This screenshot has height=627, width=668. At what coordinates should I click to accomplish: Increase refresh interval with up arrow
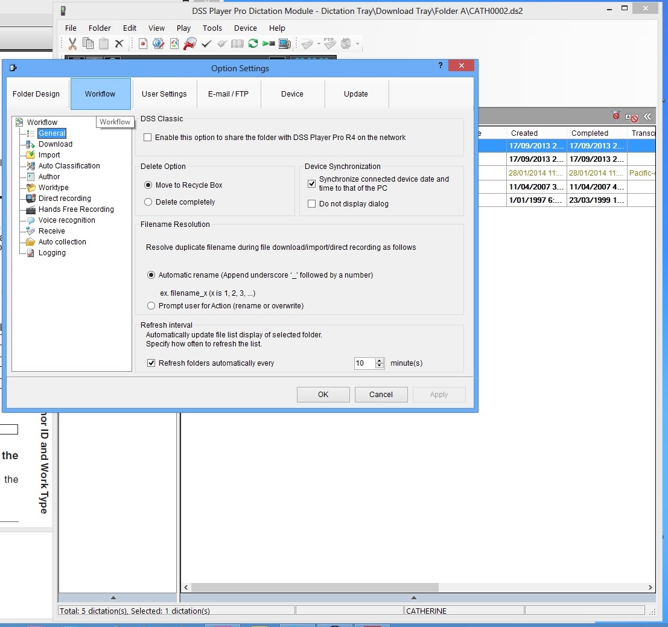click(x=380, y=360)
